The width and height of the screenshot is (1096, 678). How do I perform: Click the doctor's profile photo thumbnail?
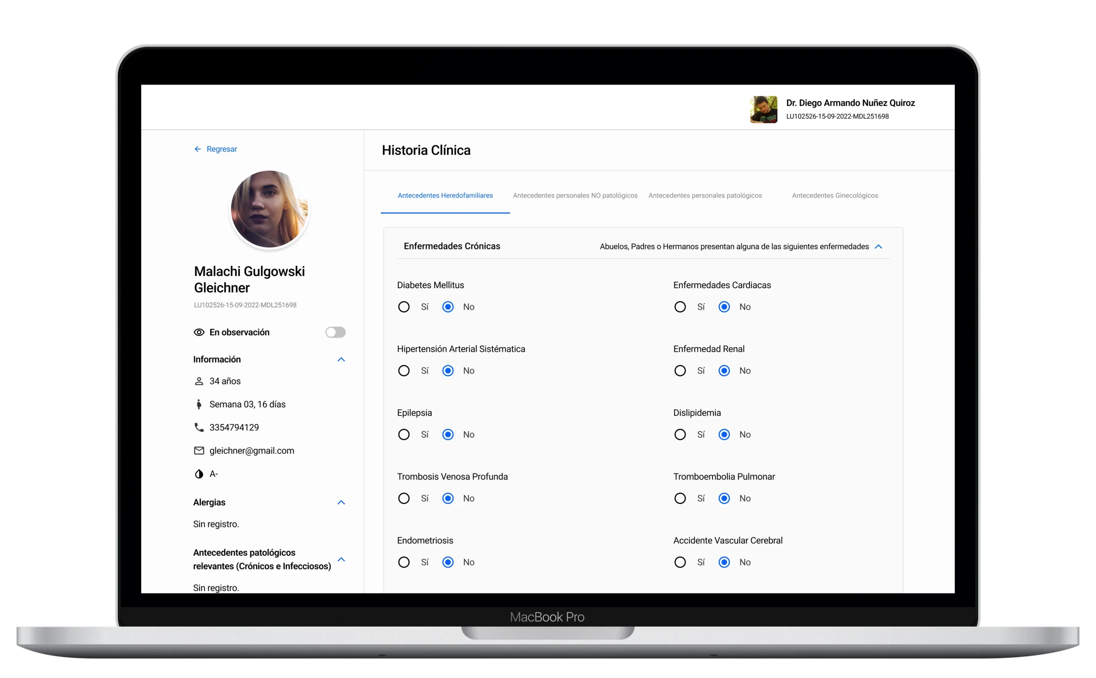click(763, 110)
